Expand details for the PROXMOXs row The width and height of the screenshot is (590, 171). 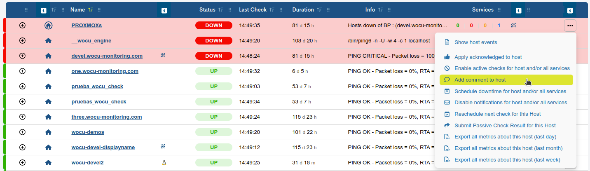pyautogui.click(x=23, y=25)
